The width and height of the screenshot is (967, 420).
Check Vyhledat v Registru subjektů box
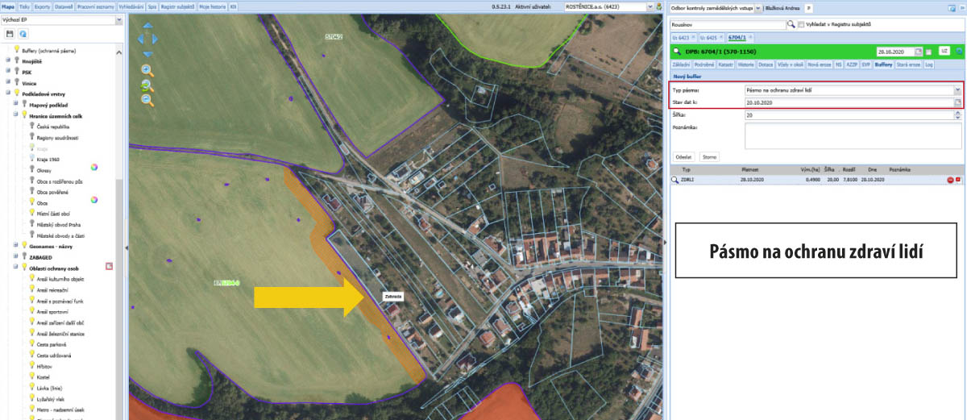[x=799, y=25]
